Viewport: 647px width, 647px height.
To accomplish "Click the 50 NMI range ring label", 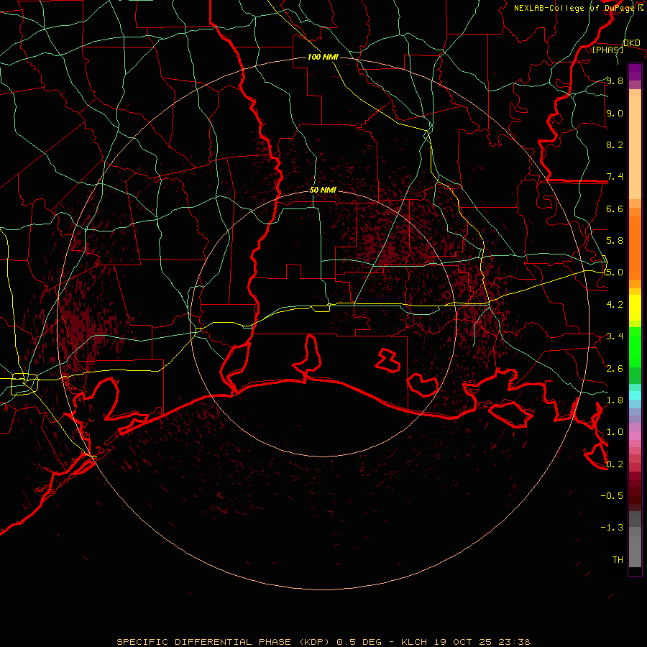I will pos(323,191).
